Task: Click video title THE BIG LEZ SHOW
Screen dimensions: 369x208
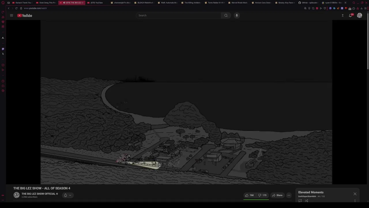Action: click(x=42, y=188)
